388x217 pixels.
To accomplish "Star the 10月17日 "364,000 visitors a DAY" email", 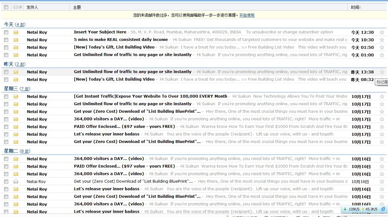I will pos(382,119).
